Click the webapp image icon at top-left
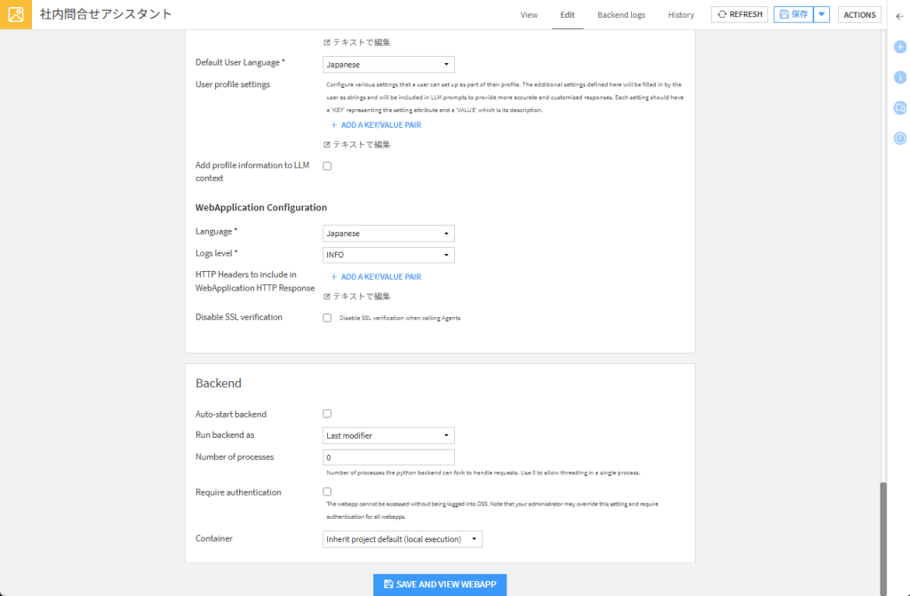The height and width of the screenshot is (596, 910). pos(15,15)
